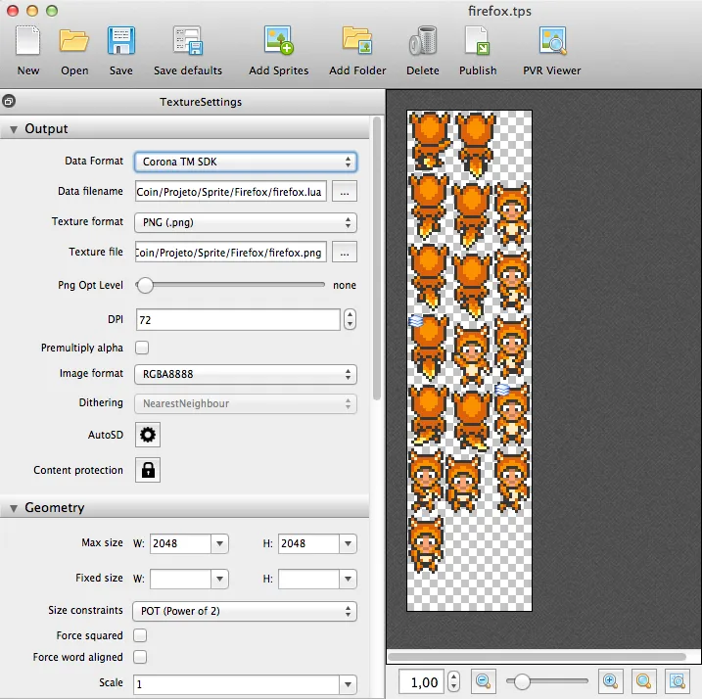Click the DPI stepper arrows
This screenshot has height=699, width=702.
click(351, 320)
